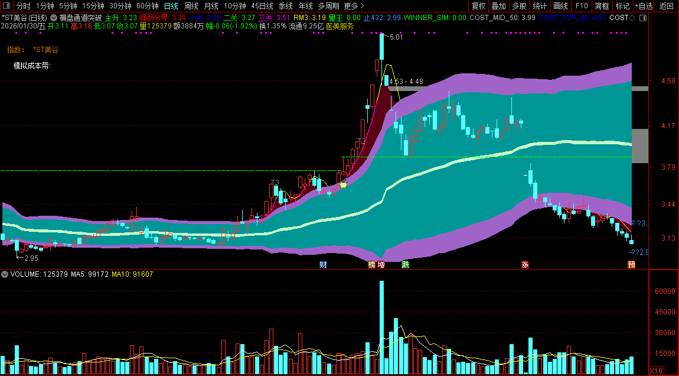Click the MA10: 91607 volume label

click(132, 274)
